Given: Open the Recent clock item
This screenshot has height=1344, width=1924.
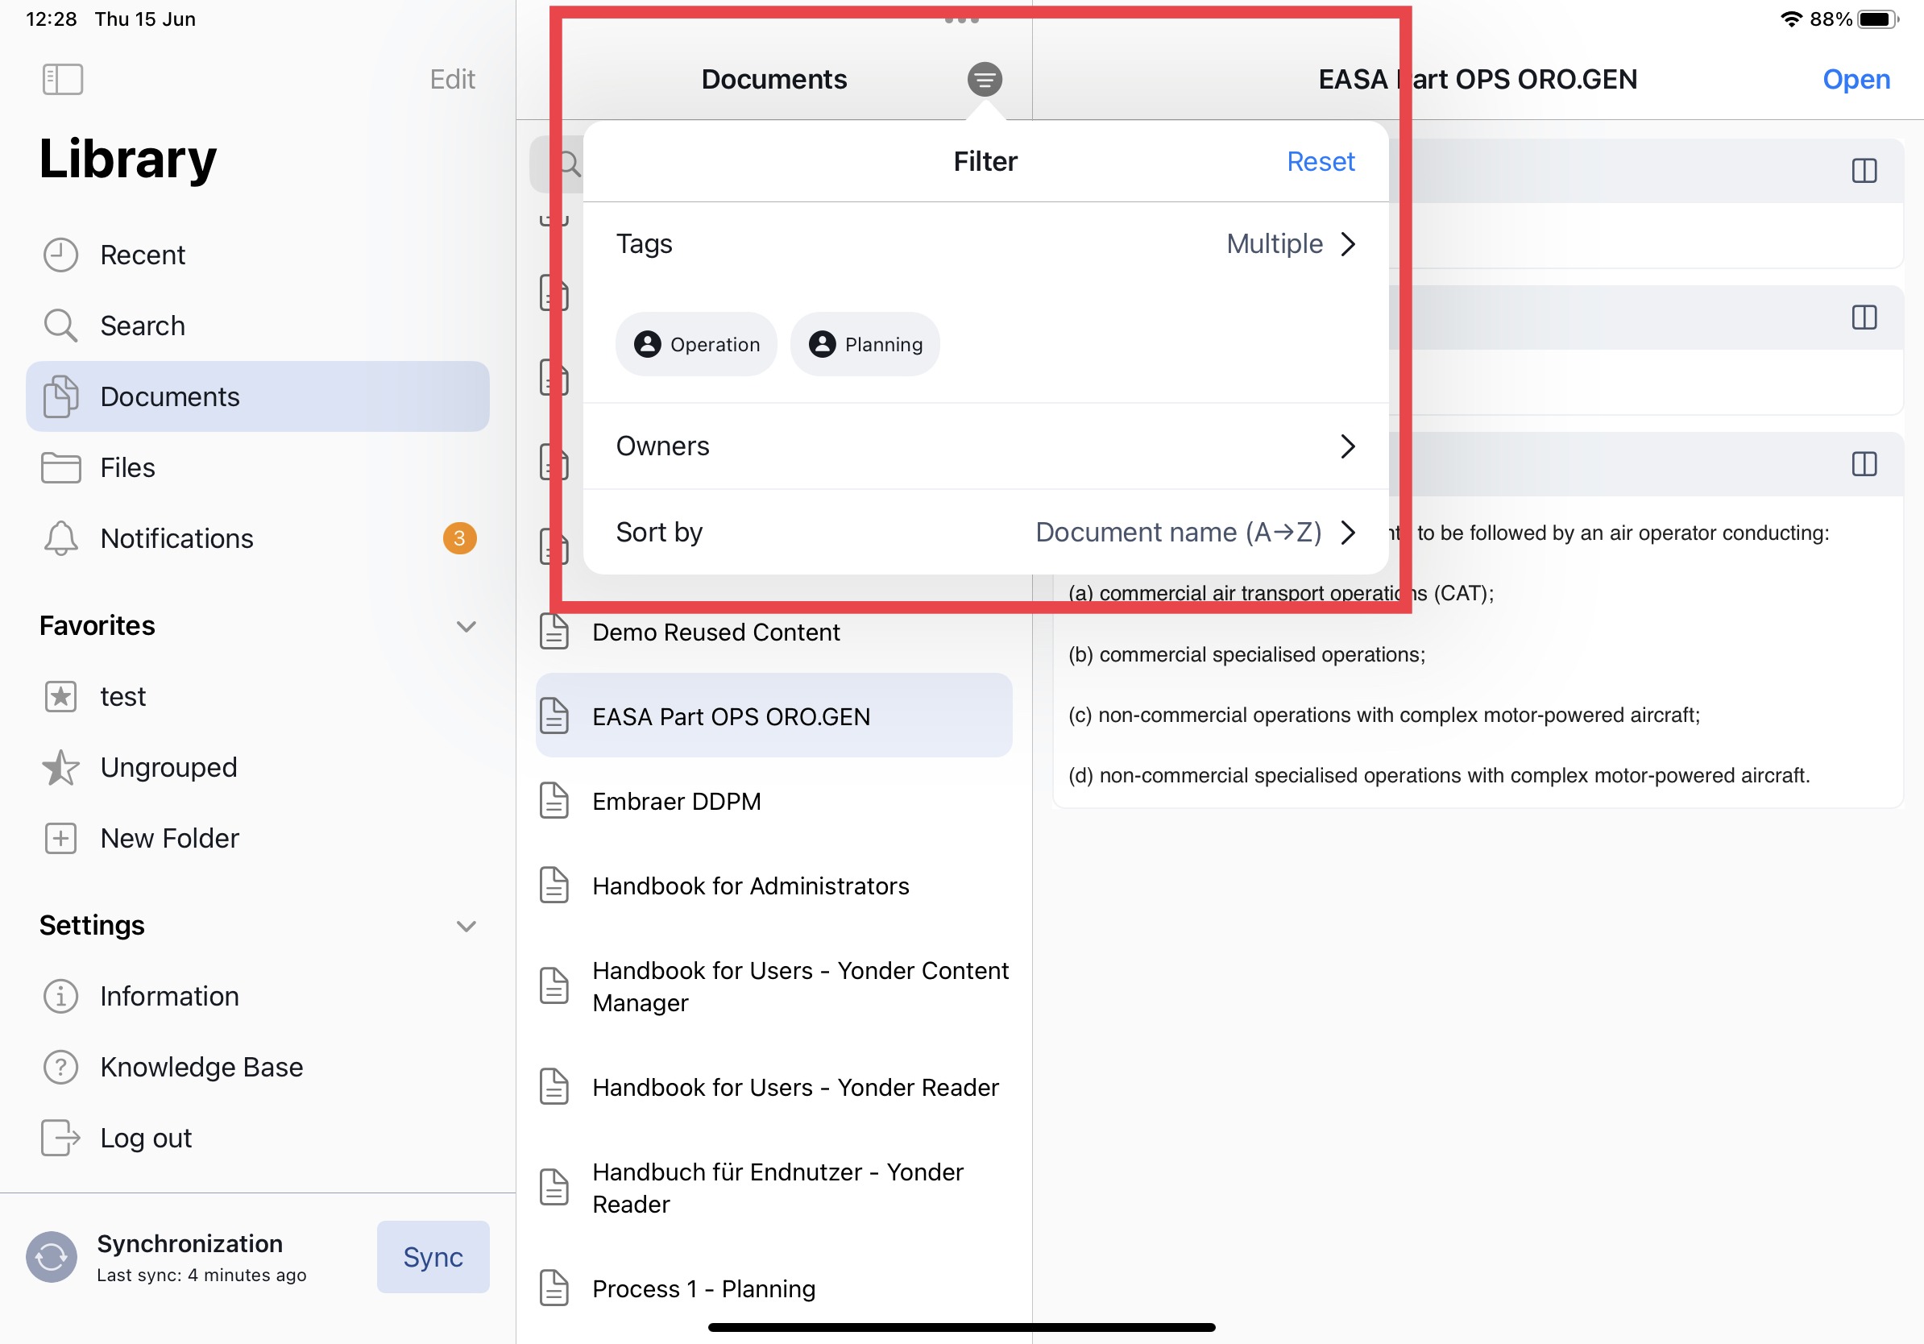Looking at the screenshot, I should coord(60,255).
